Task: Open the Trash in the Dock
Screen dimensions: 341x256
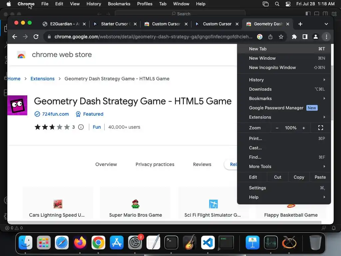Action: tap(315, 243)
